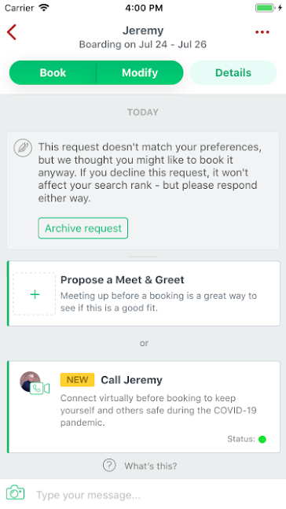Tap the yellow NEW badge
The width and height of the screenshot is (286, 509).
(77, 379)
